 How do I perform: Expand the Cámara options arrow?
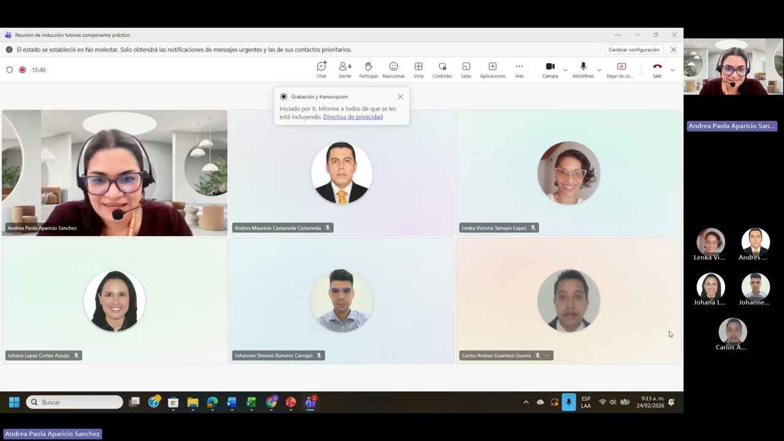click(x=565, y=70)
